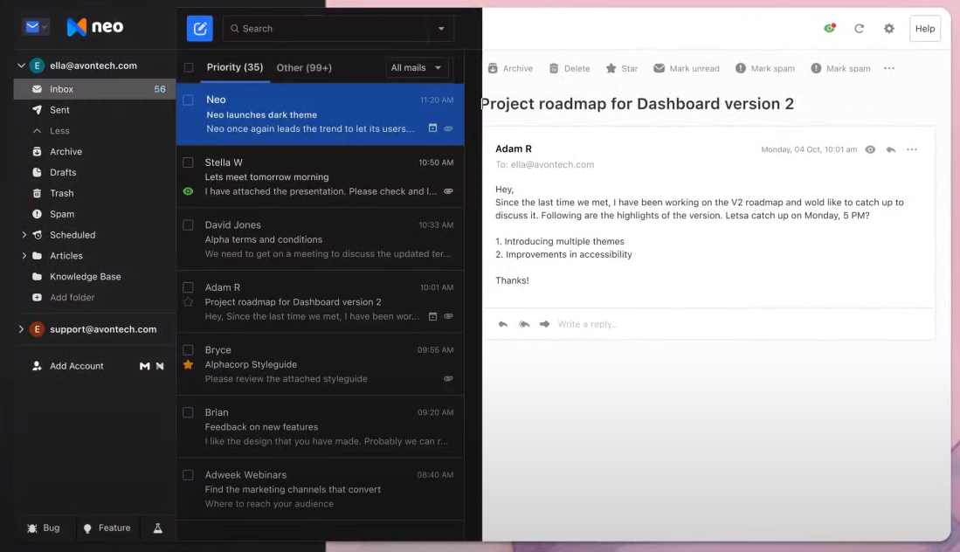The height and width of the screenshot is (552, 960).
Task: Tick the select-all emails checkbox
Action: click(x=188, y=67)
